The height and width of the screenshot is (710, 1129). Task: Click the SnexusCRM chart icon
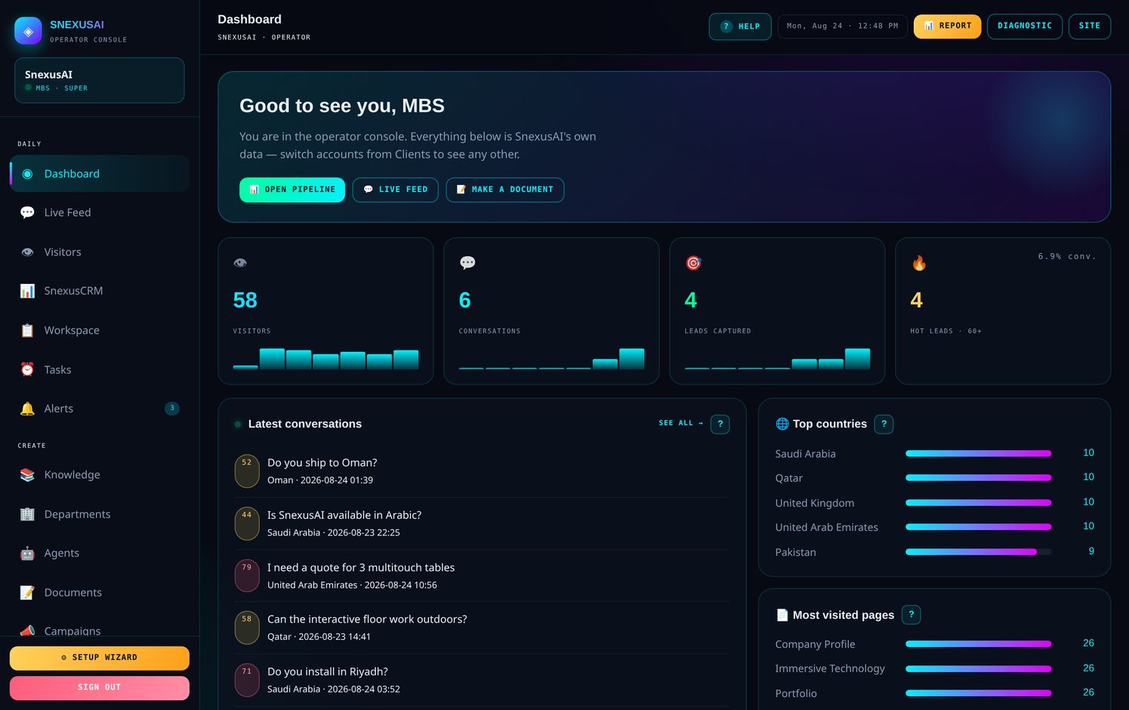[27, 291]
